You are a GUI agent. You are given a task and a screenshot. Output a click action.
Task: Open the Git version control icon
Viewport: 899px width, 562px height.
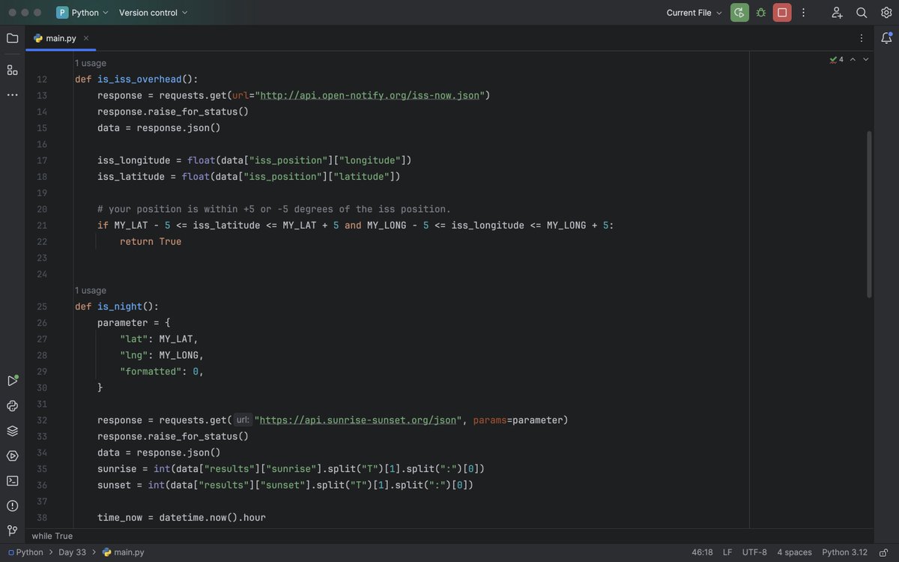click(x=12, y=531)
